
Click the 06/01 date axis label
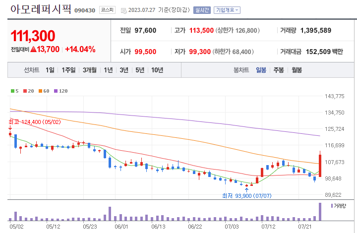click(121, 227)
